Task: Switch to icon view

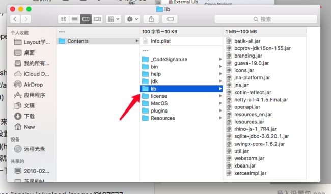Action: [x=64, y=19]
